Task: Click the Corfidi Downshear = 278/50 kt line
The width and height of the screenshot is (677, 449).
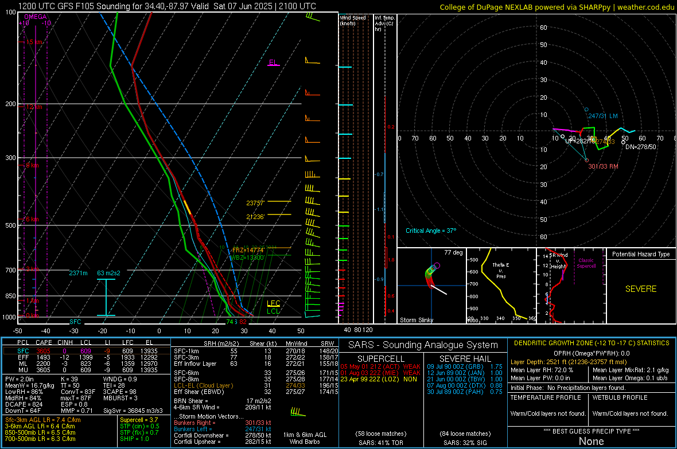Action: click(x=223, y=435)
